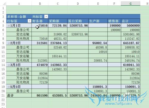Select grand total cell 452685.5
The height and width of the screenshot is (108, 149).
tap(58, 95)
